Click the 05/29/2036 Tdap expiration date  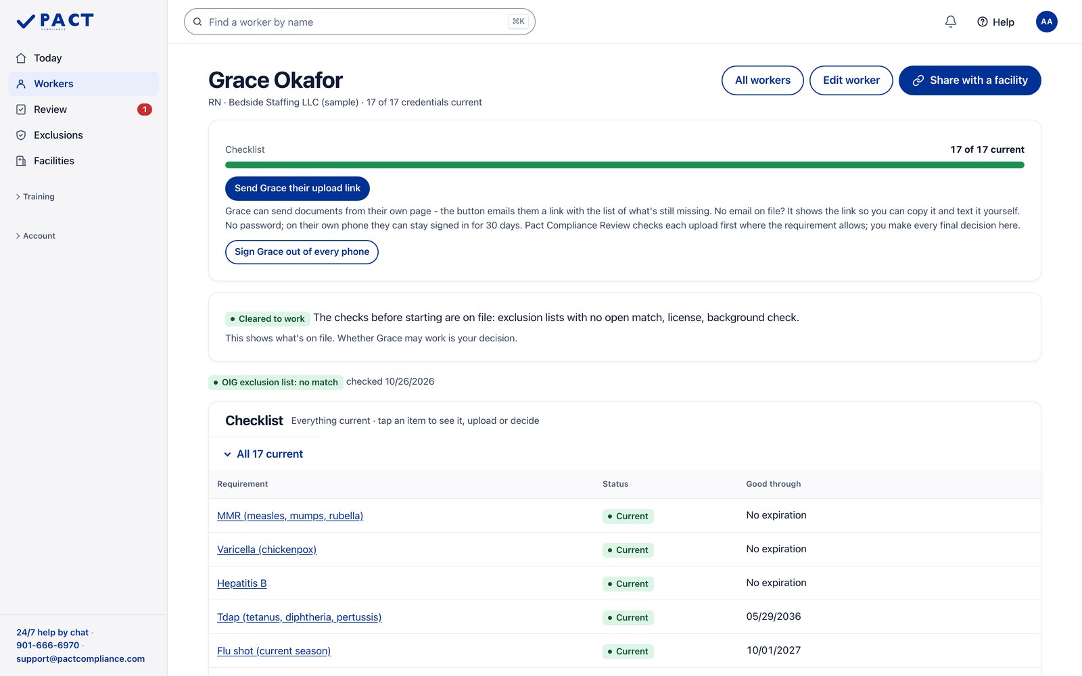pyautogui.click(x=774, y=617)
